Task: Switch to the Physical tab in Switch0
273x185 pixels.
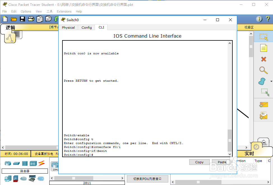Action: point(68,28)
